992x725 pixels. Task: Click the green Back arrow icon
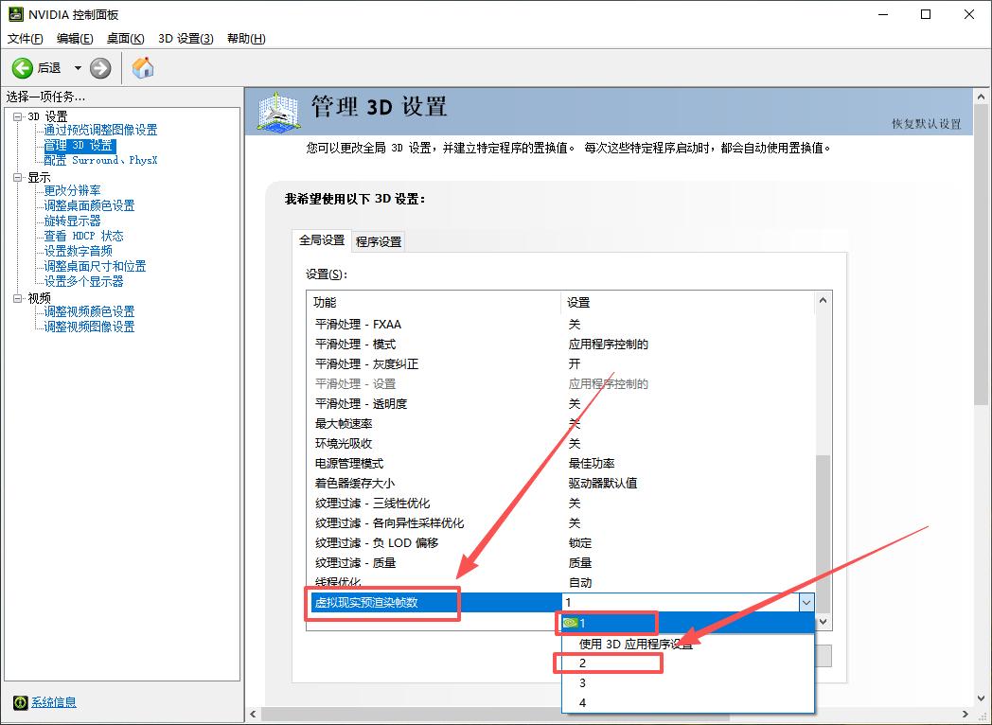22,68
